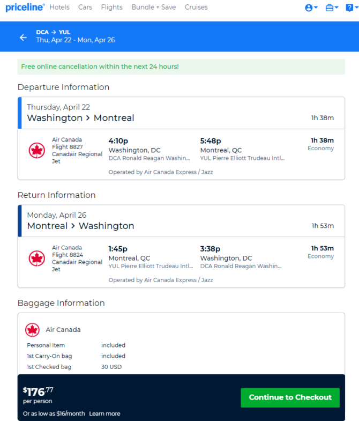Click the 1st Checked bag row label
This screenshot has width=359, height=421.
49,367
